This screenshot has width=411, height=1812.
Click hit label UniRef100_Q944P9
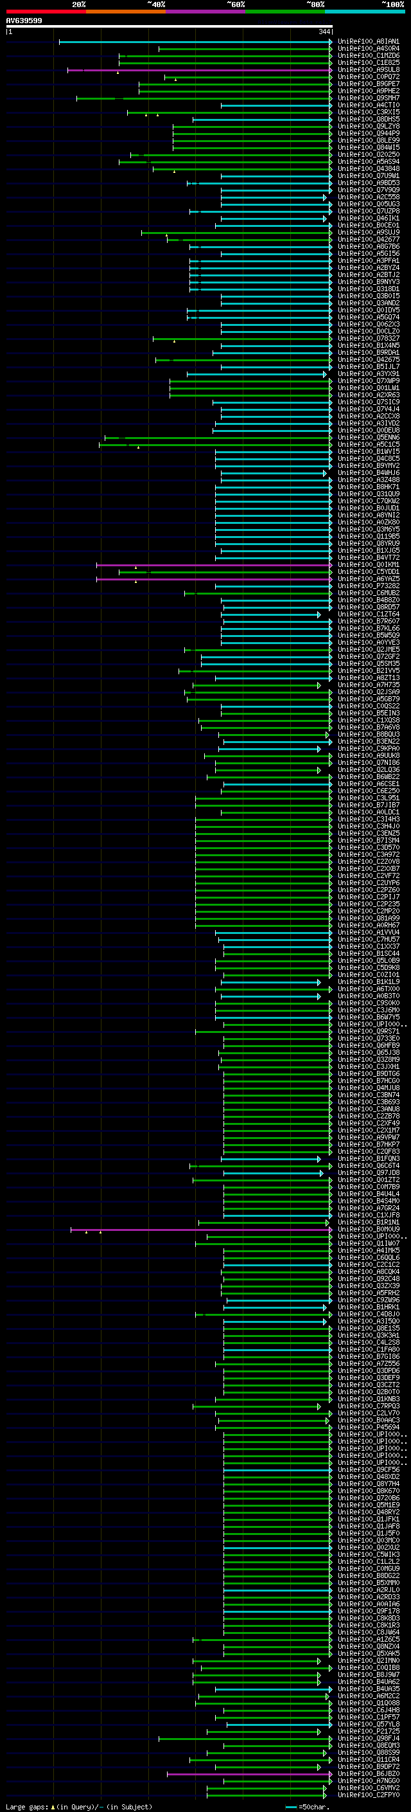tap(368, 134)
